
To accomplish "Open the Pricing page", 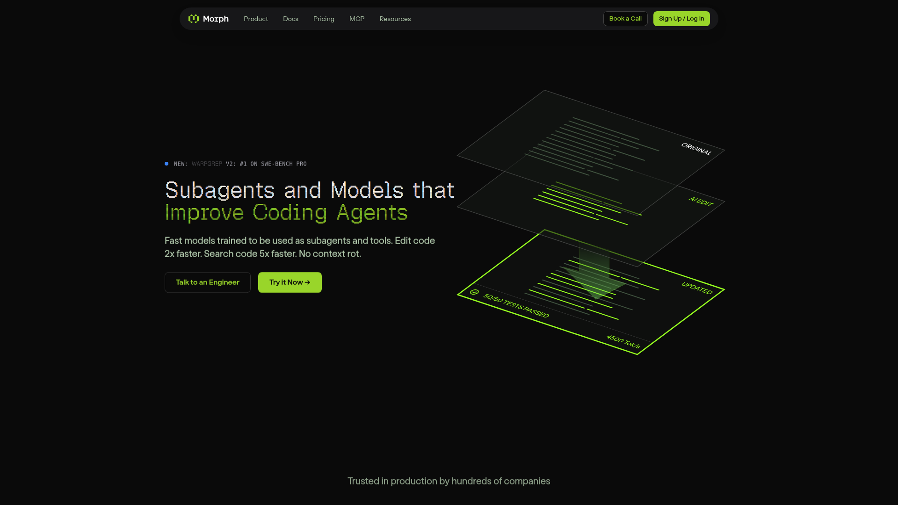I will pos(324,19).
